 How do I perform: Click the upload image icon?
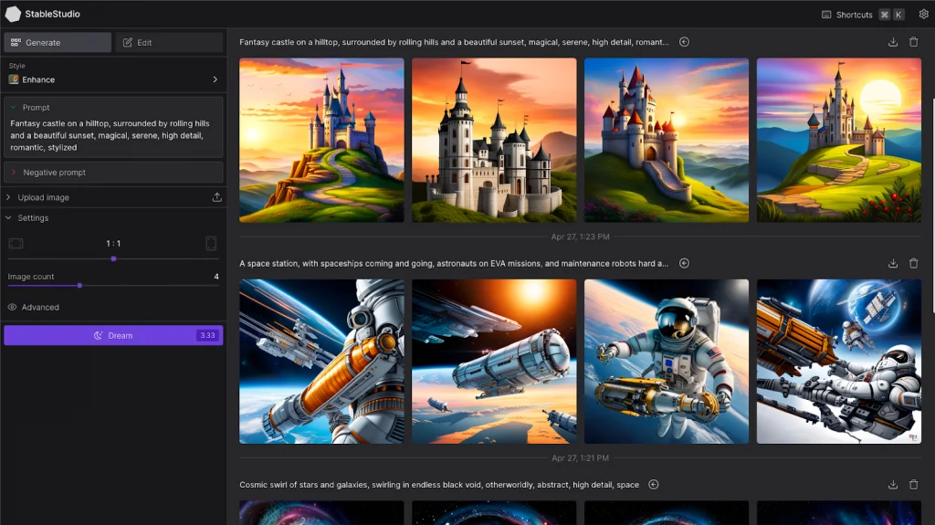pyautogui.click(x=216, y=197)
